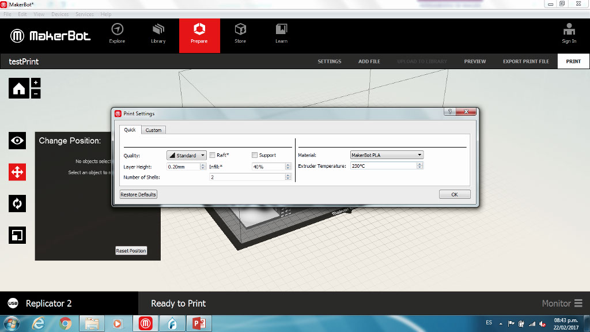Open the Material dropdown
The width and height of the screenshot is (590, 332).
coord(387,154)
